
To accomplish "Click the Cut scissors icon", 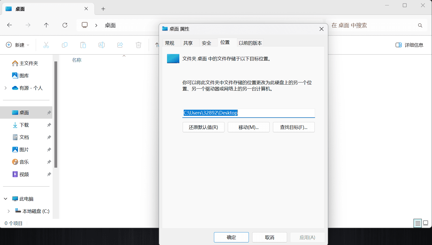I will [x=46, y=45].
